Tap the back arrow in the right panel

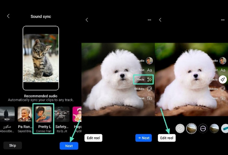(x=160, y=20)
